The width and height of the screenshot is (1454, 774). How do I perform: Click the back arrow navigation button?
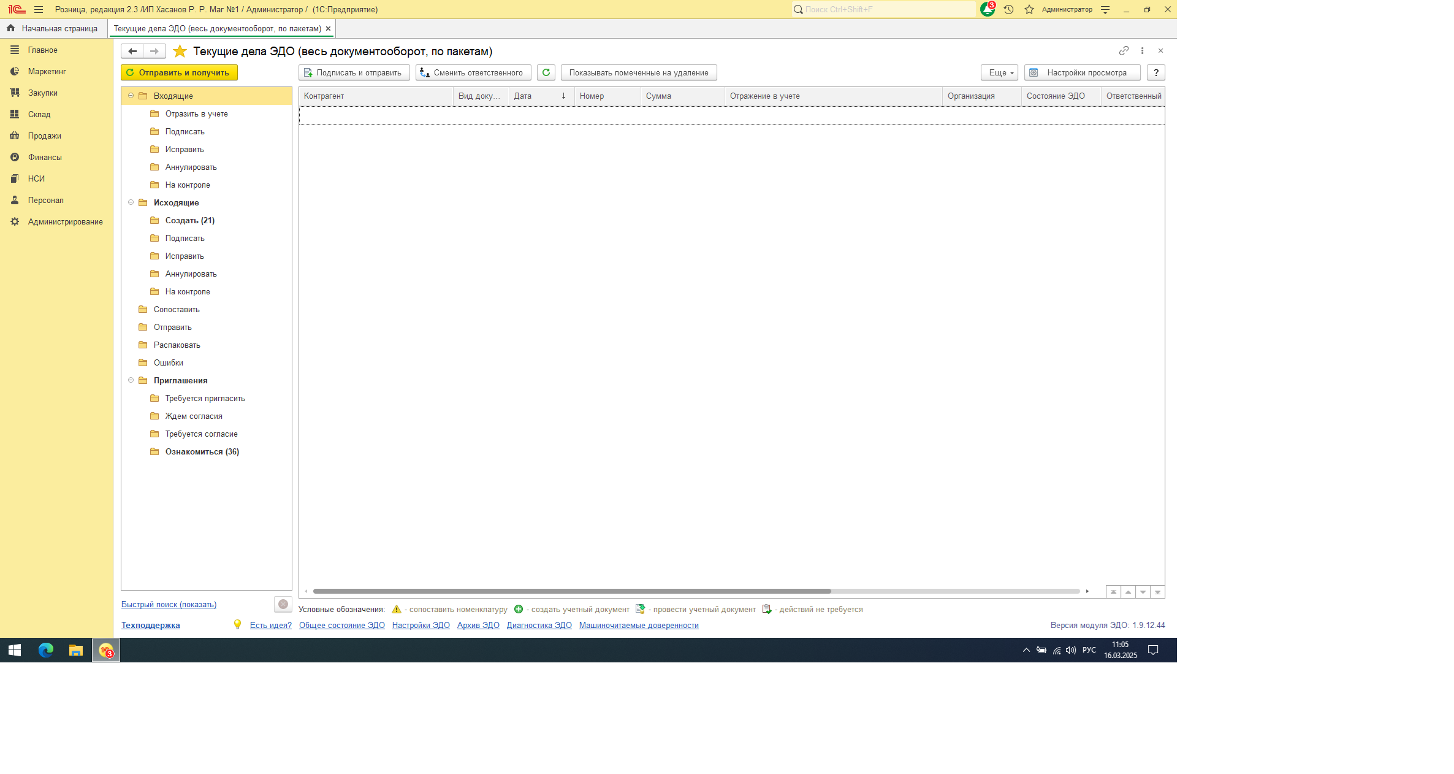tap(132, 52)
